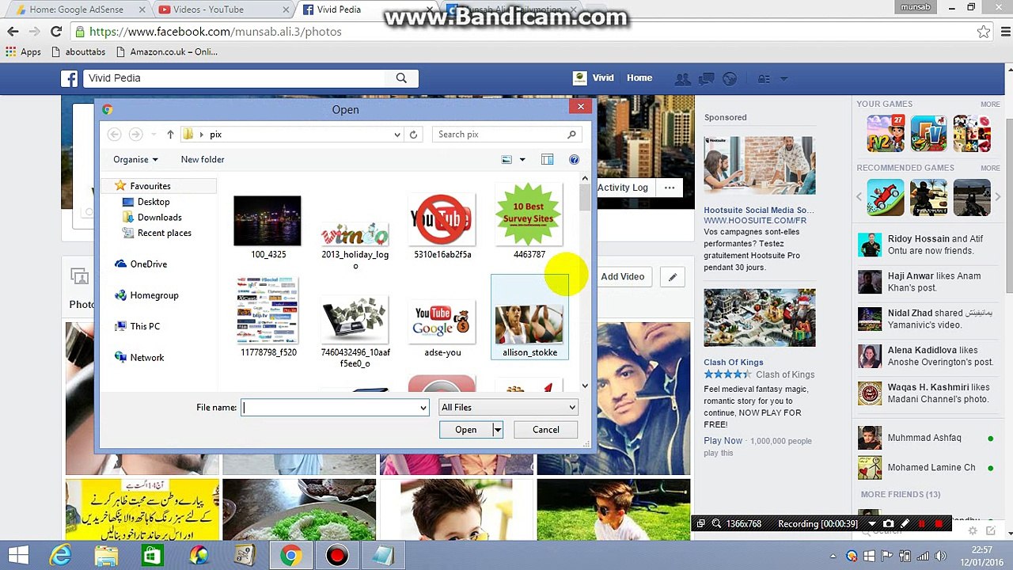Create a New folder
Screen dimensions: 1013x570
(x=203, y=160)
